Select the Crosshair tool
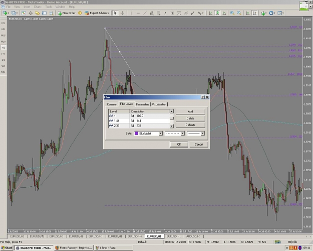 pyautogui.click(x=122, y=13)
